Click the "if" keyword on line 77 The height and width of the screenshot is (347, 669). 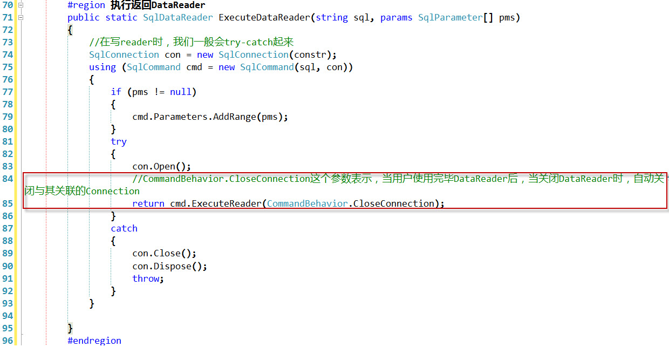(x=116, y=92)
